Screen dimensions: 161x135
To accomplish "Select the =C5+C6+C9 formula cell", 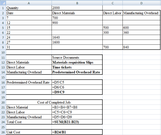I will [x=77, y=112].
